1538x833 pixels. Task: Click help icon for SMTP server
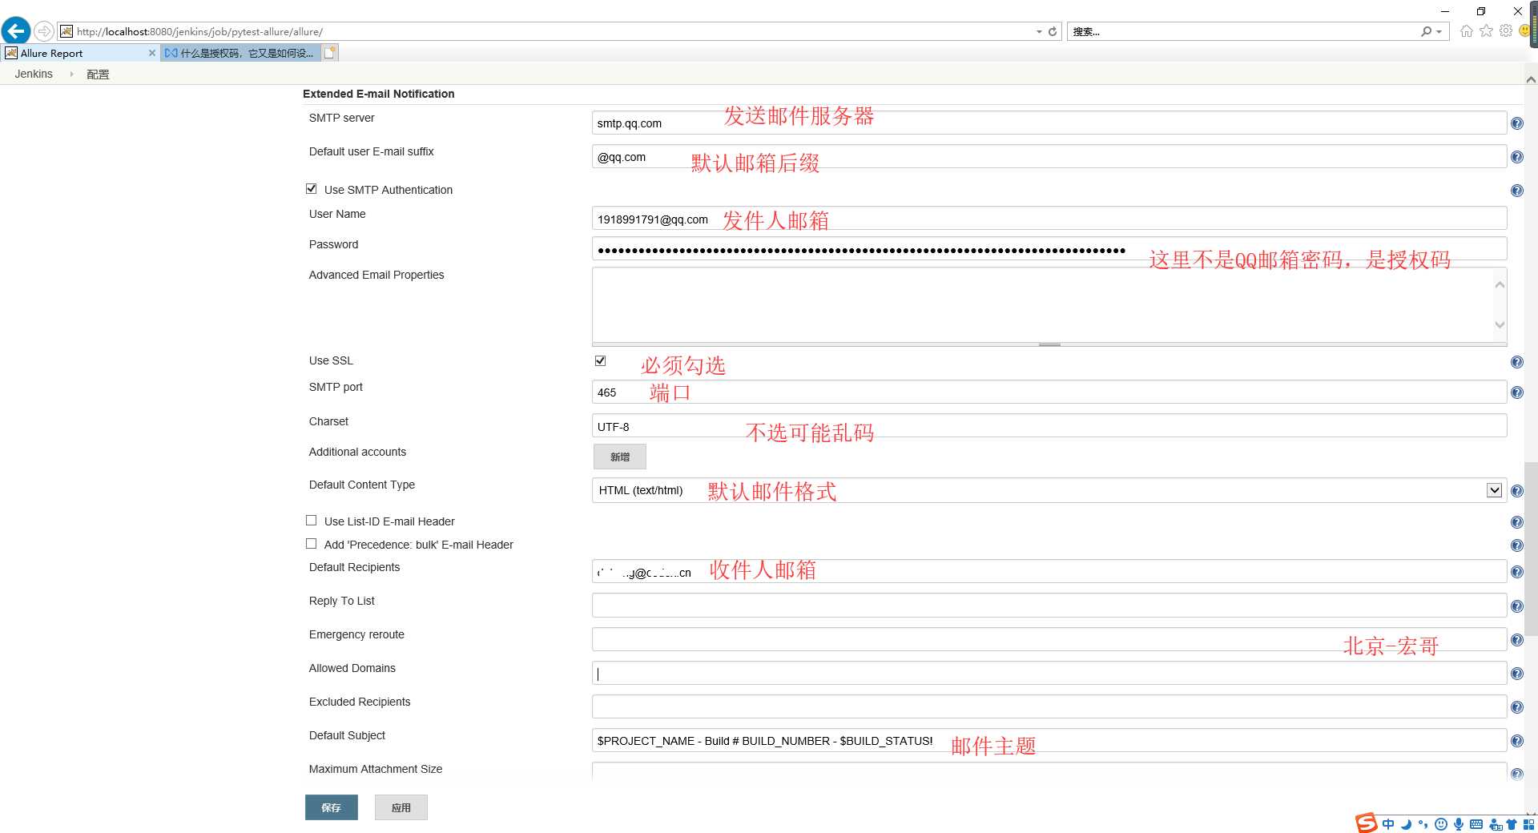tap(1516, 123)
